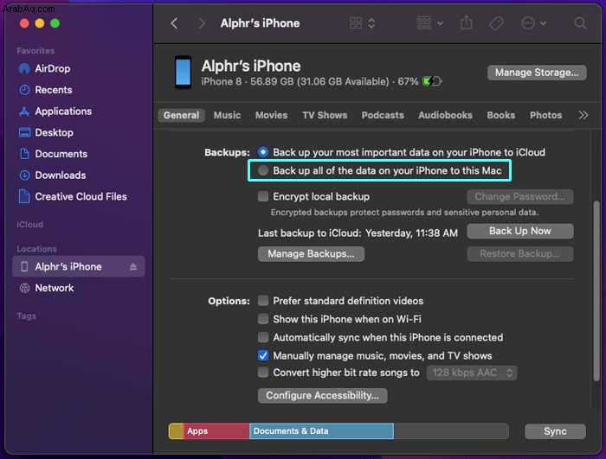Click the Manage Storage button
This screenshot has height=459, width=606.
(536, 73)
